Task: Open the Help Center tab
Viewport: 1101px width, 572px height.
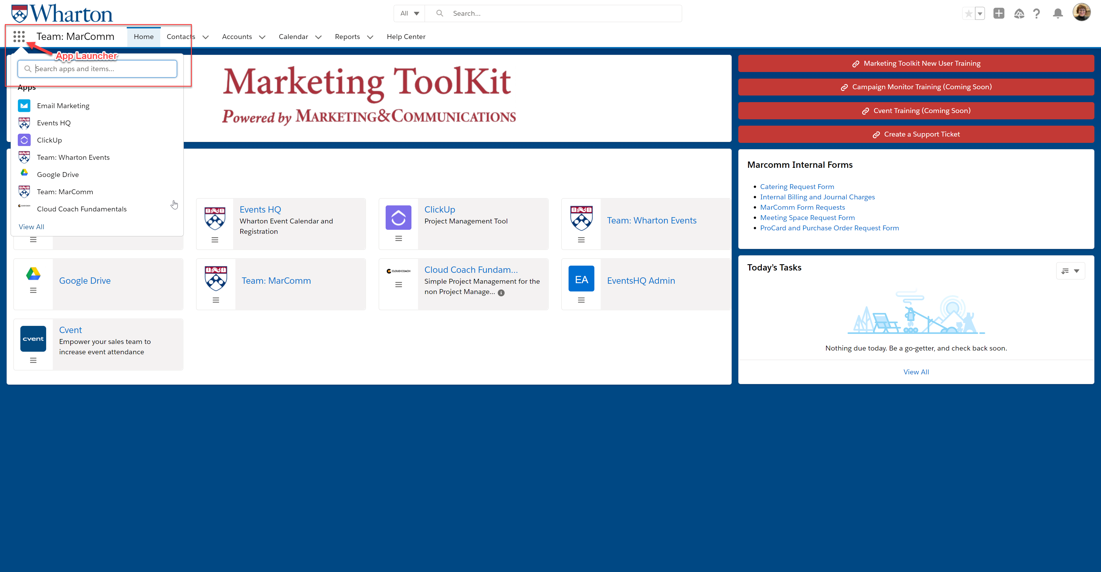Action: 406,37
